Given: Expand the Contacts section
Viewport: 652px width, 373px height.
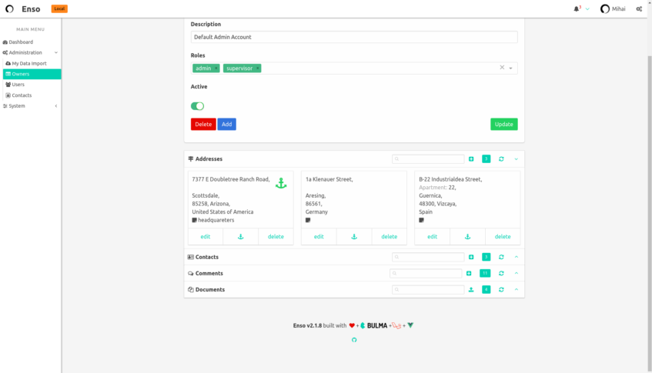Looking at the screenshot, I should tap(517, 257).
